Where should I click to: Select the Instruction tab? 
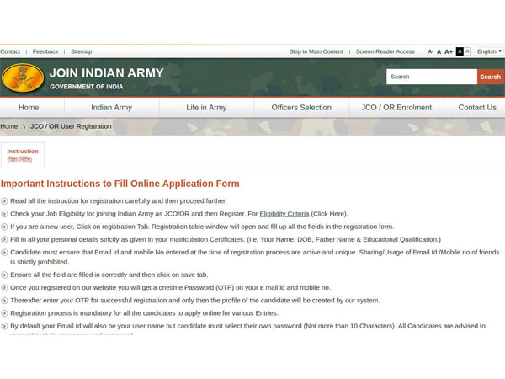pyautogui.click(x=23, y=155)
